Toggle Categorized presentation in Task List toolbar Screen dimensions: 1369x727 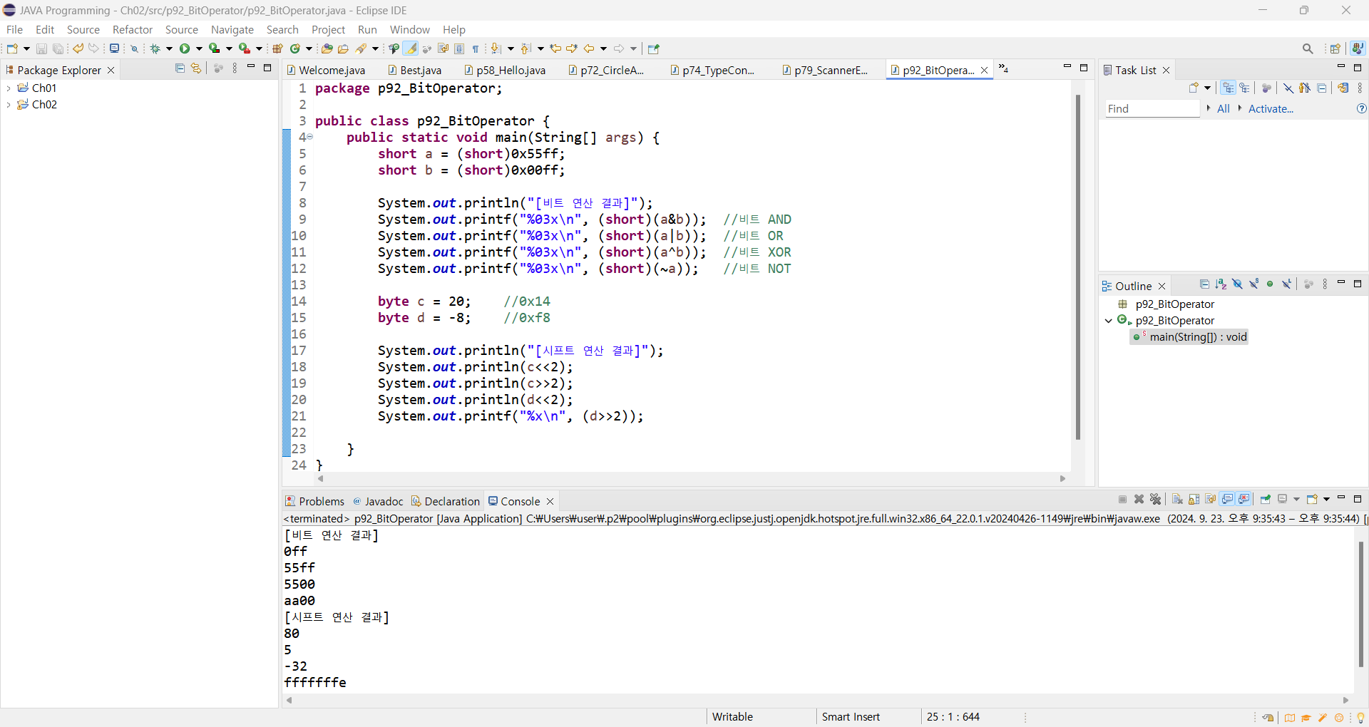(x=1228, y=88)
